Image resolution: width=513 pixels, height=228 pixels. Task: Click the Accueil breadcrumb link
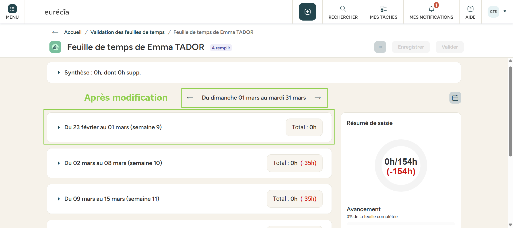click(73, 32)
